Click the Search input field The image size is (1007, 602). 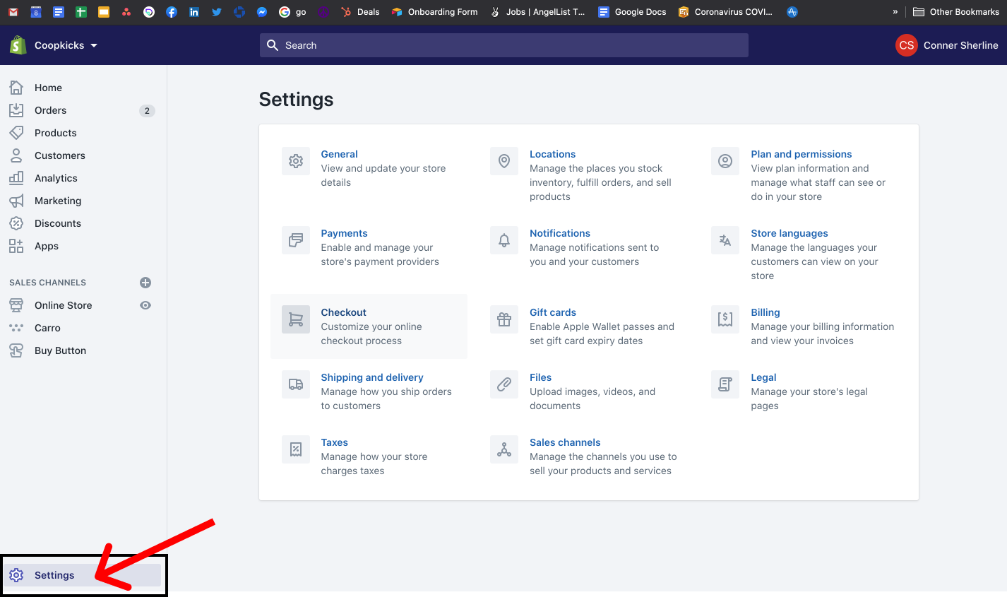pyautogui.click(x=503, y=45)
